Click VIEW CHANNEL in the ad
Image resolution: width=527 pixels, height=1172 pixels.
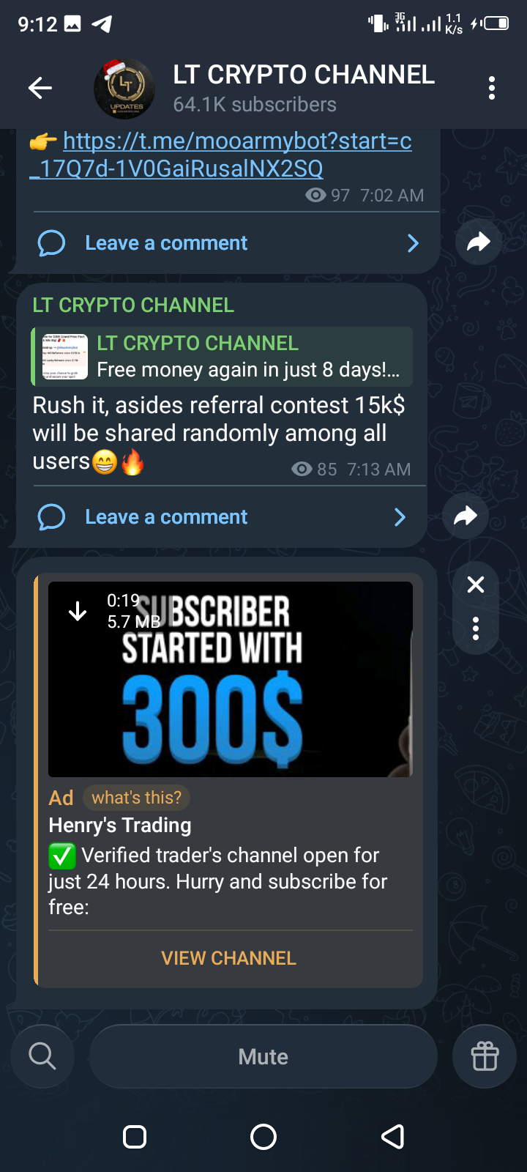[x=229, y=958]
